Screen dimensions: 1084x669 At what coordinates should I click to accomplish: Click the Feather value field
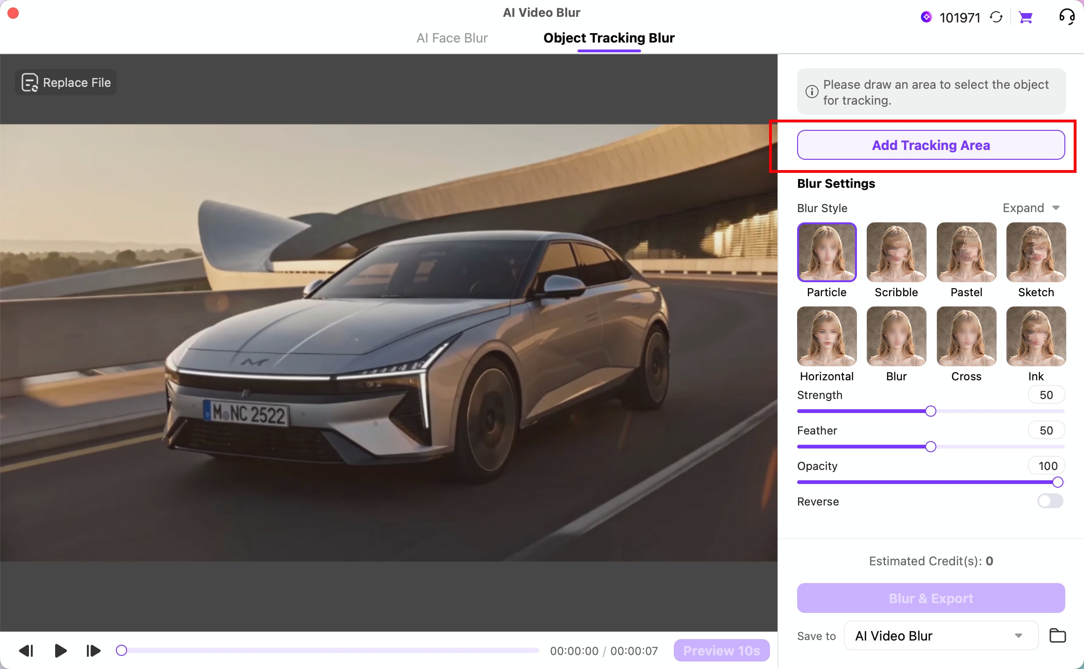[x=1046, y=430]
